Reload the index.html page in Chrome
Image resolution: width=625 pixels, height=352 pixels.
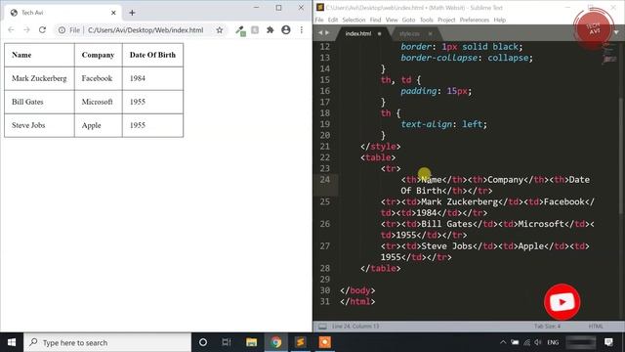42,30
